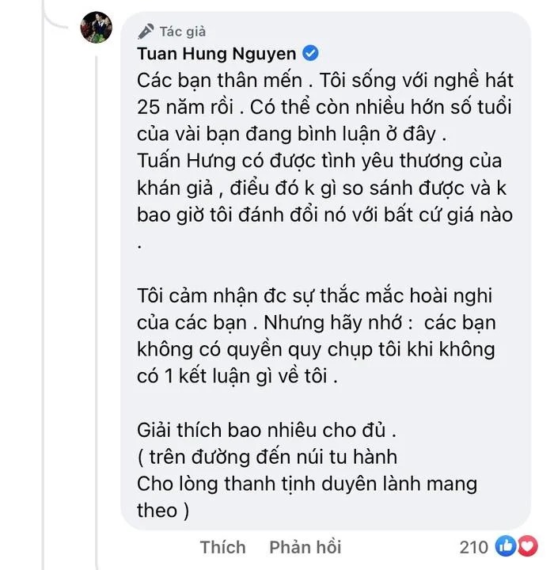Click the line starting "Cho lòng thanh tịnh"

[x=307, y=484]
